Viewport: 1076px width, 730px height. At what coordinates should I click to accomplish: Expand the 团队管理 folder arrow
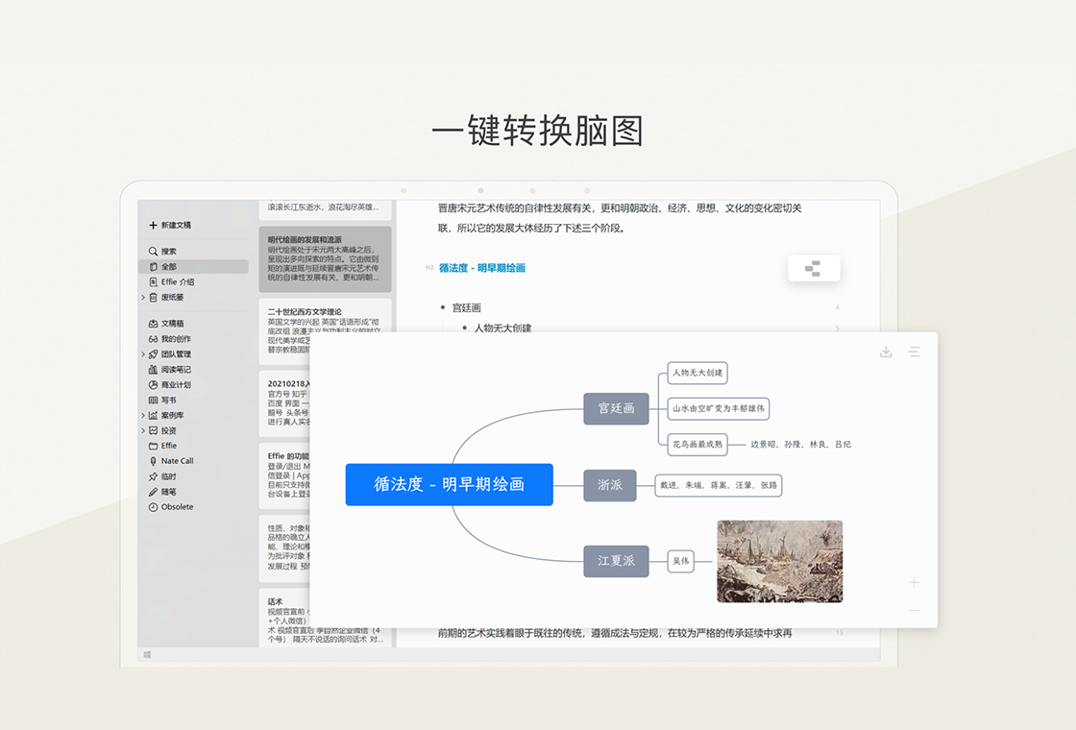[143, 354]
